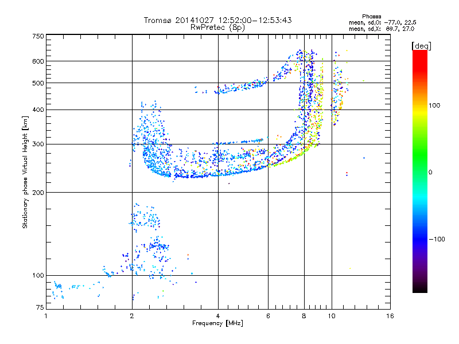This screenshot has width=459, height=344.
Task: Click the x-axis tick label '1'
Action: click(46, 316)
